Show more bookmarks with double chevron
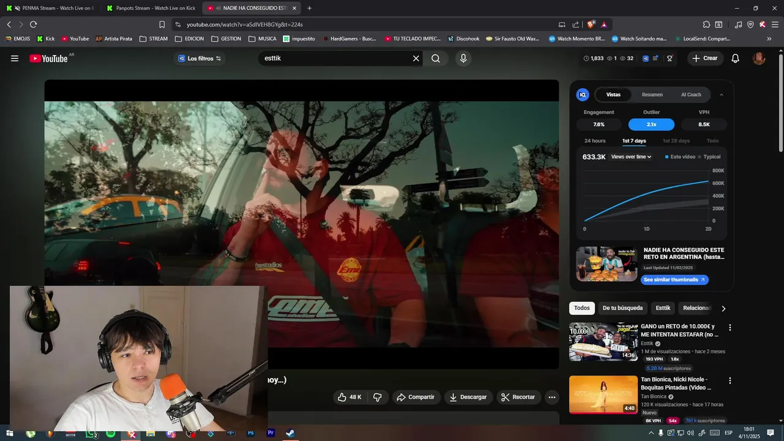Viewport: 784px width, 441px height. pyautogui.click(x=769, y=39)
